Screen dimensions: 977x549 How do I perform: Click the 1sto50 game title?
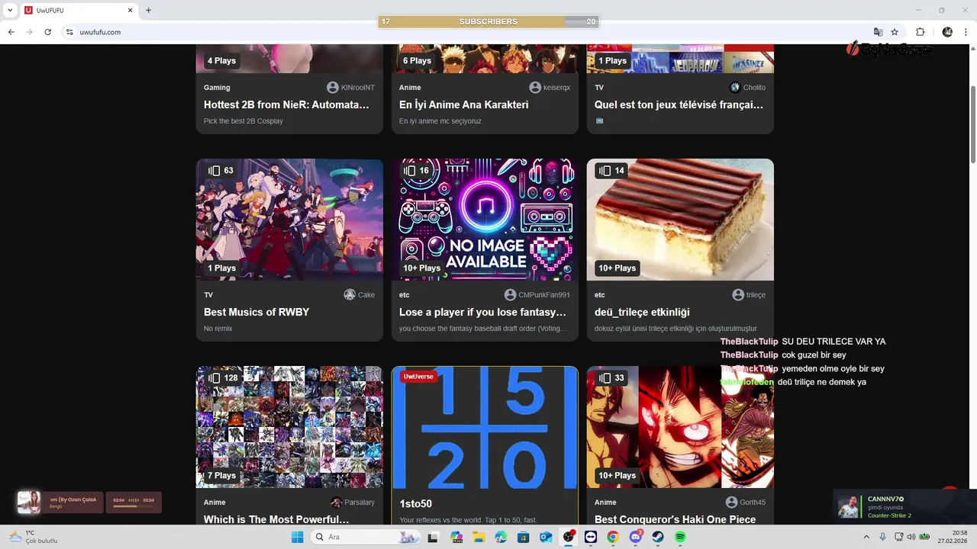[415, 504]
